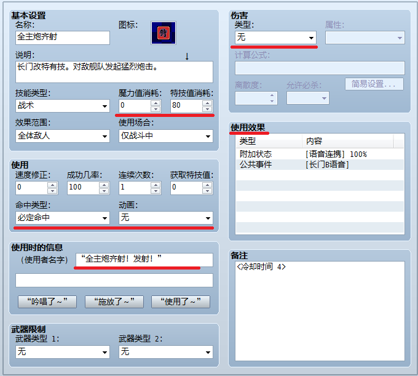This screenshot has height=376, width=418.
Task: Click the 备注 note text area
Action: [320, 311]
